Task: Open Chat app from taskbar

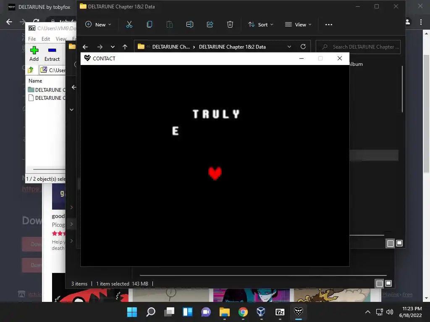Action: point(206,312)
